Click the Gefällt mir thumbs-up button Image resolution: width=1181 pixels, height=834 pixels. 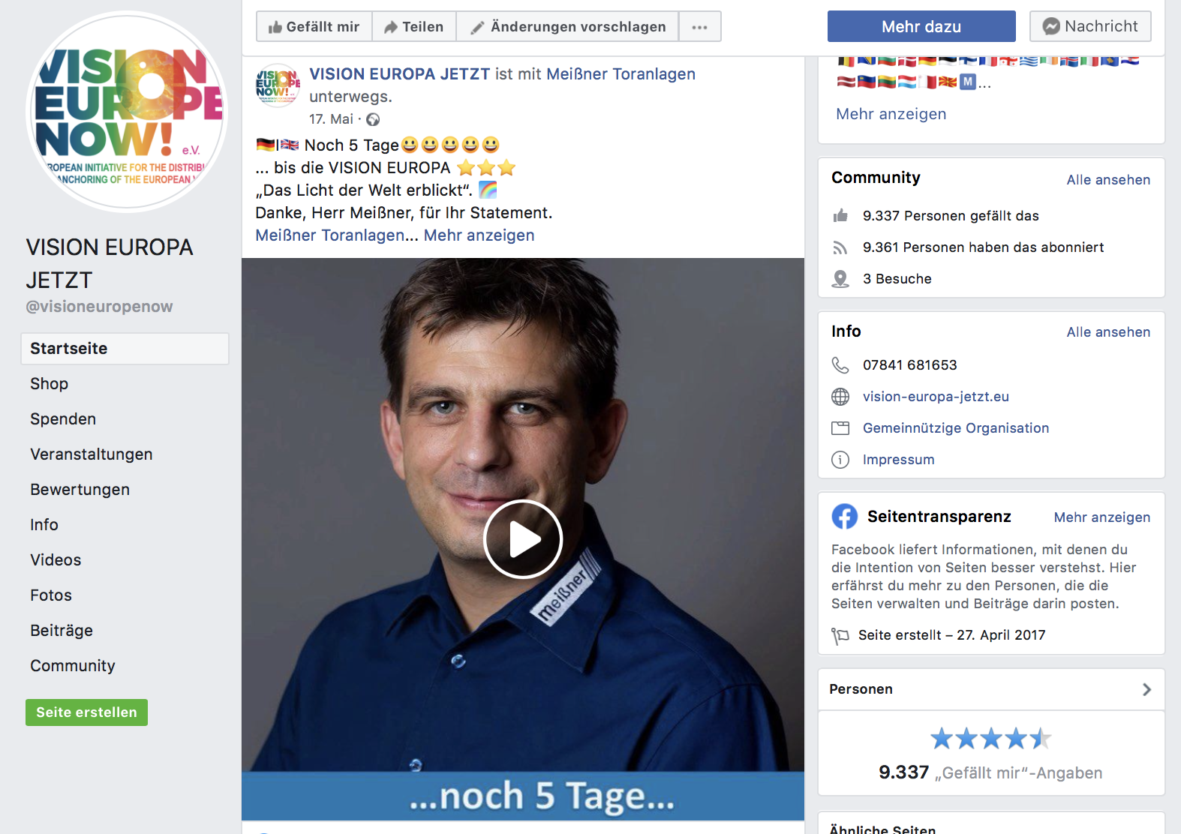coord(314,27)
